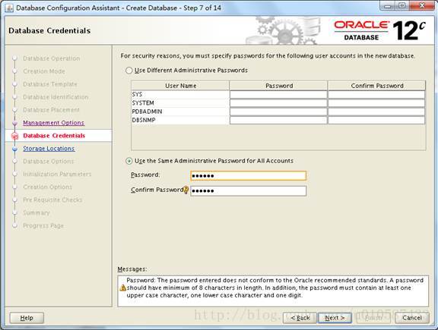Image resolution: width=438 pixels, height=330 pixels.
Task: Click the Java app icon in title bar
Action: (x=9, y=8)
